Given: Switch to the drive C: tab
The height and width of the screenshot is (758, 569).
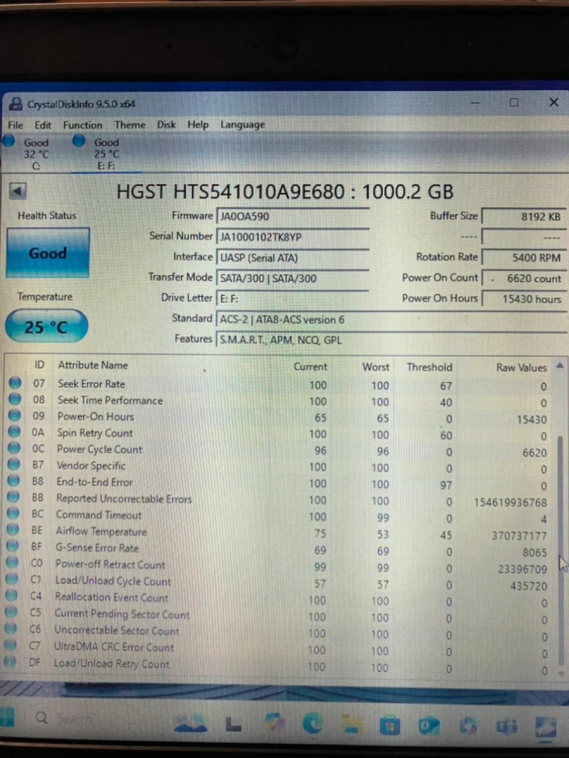Looking at the screenshot, I should click(35, 153).
